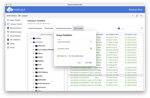
Task: Collapse the Documents folder tree node
Action: [x=31, y=42]
